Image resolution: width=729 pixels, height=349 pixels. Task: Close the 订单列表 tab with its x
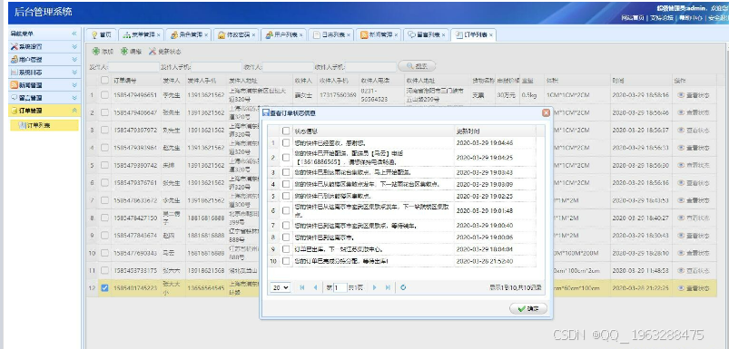click(490, 35)
